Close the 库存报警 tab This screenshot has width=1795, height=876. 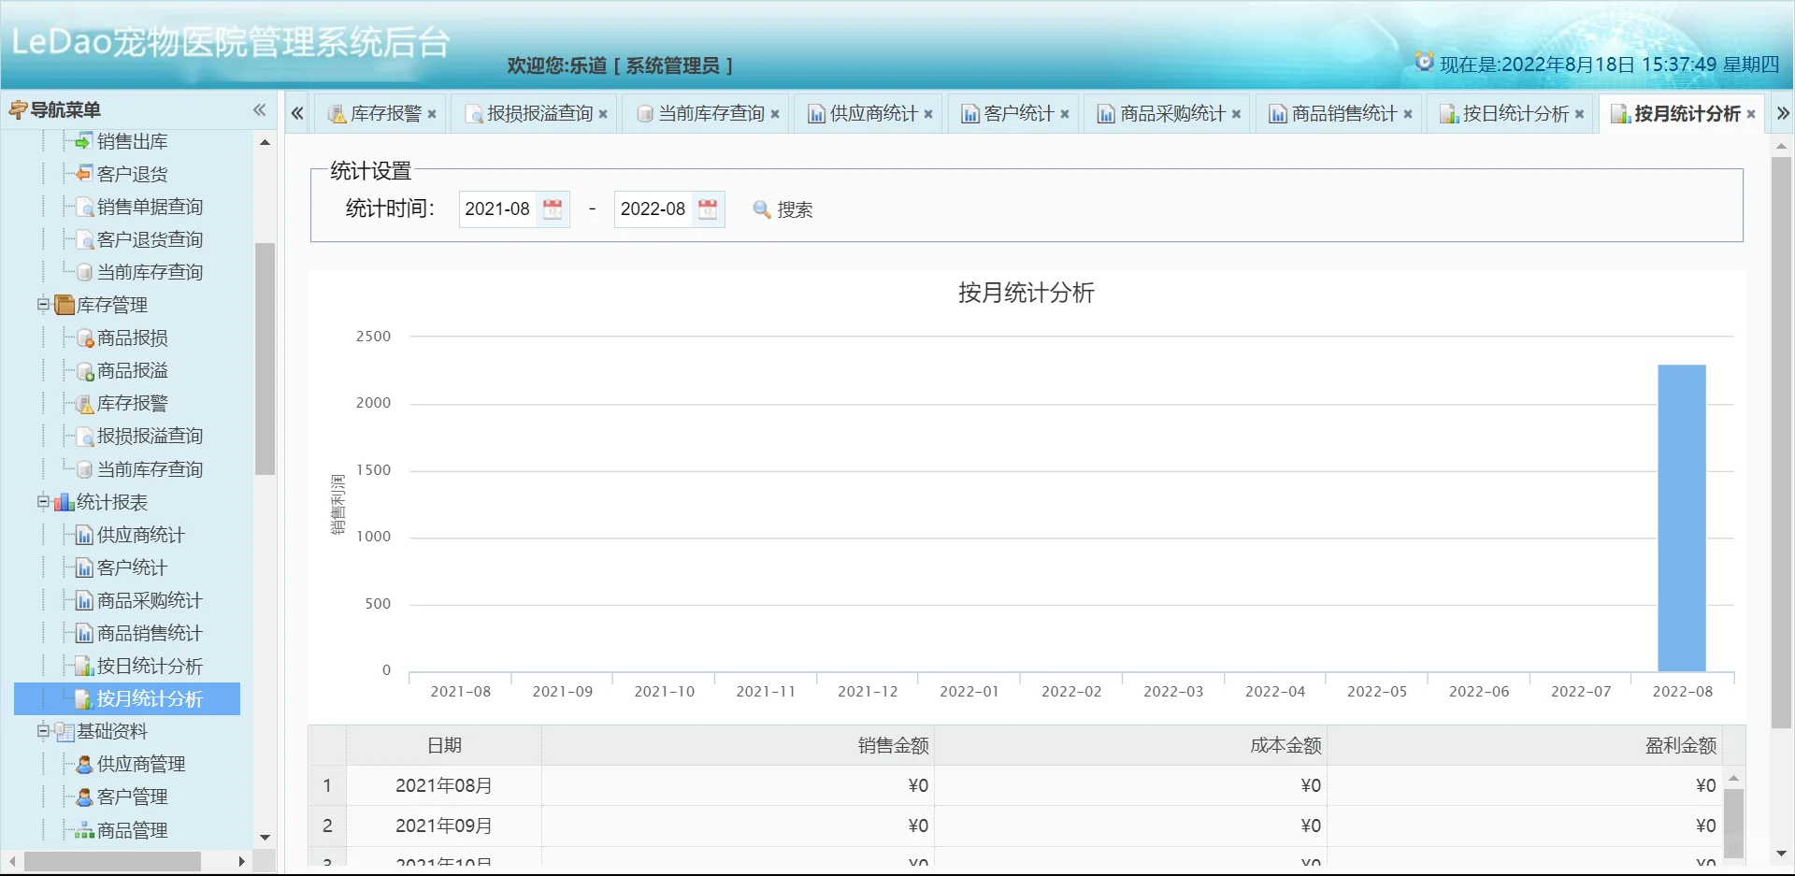(x=431, y=113)
